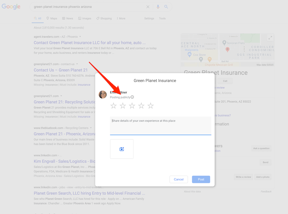Switch to the Shopping tab
Image resolution: width=288 pixels, height=214 pixels.
[104, 18]
